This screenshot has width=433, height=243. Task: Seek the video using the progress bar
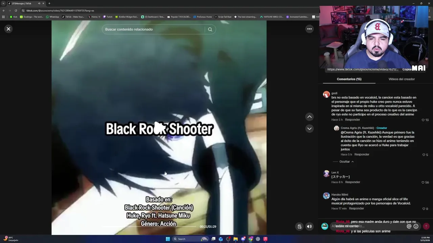click(x=149, y=226)
